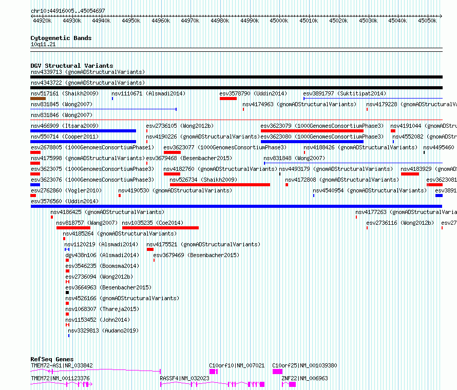Click the esv2678805 1000GenomesPhase1 label

pos(92,147)
